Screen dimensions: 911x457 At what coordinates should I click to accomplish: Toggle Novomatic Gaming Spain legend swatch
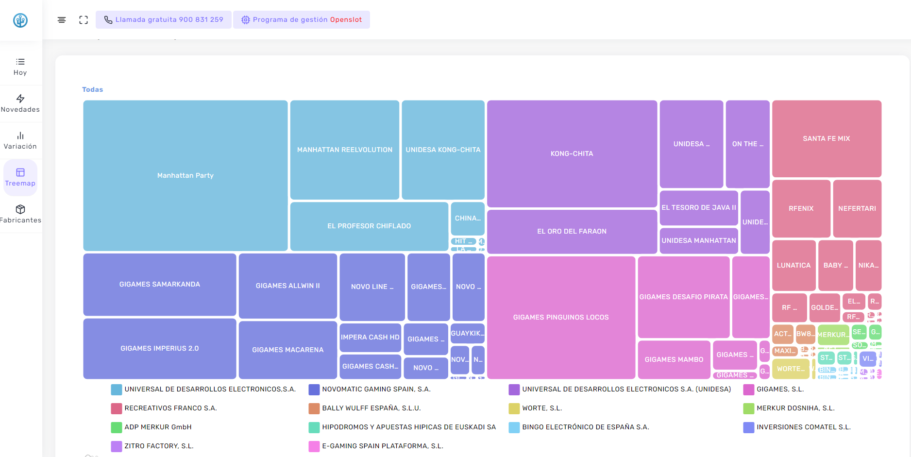[314, 389]
